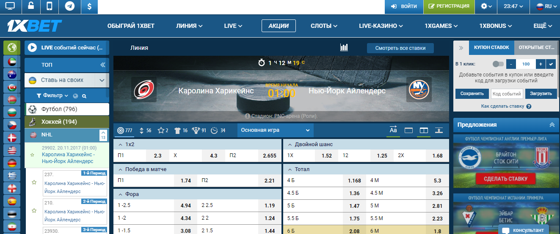This screenshot has width=560, height=234.
Task: Decrease one-click stake with minus button
Action: coord(511,64)
